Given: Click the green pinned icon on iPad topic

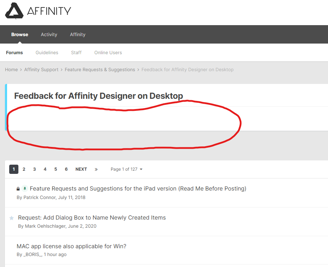Looking at the screenshot, I should click(25, 188).
